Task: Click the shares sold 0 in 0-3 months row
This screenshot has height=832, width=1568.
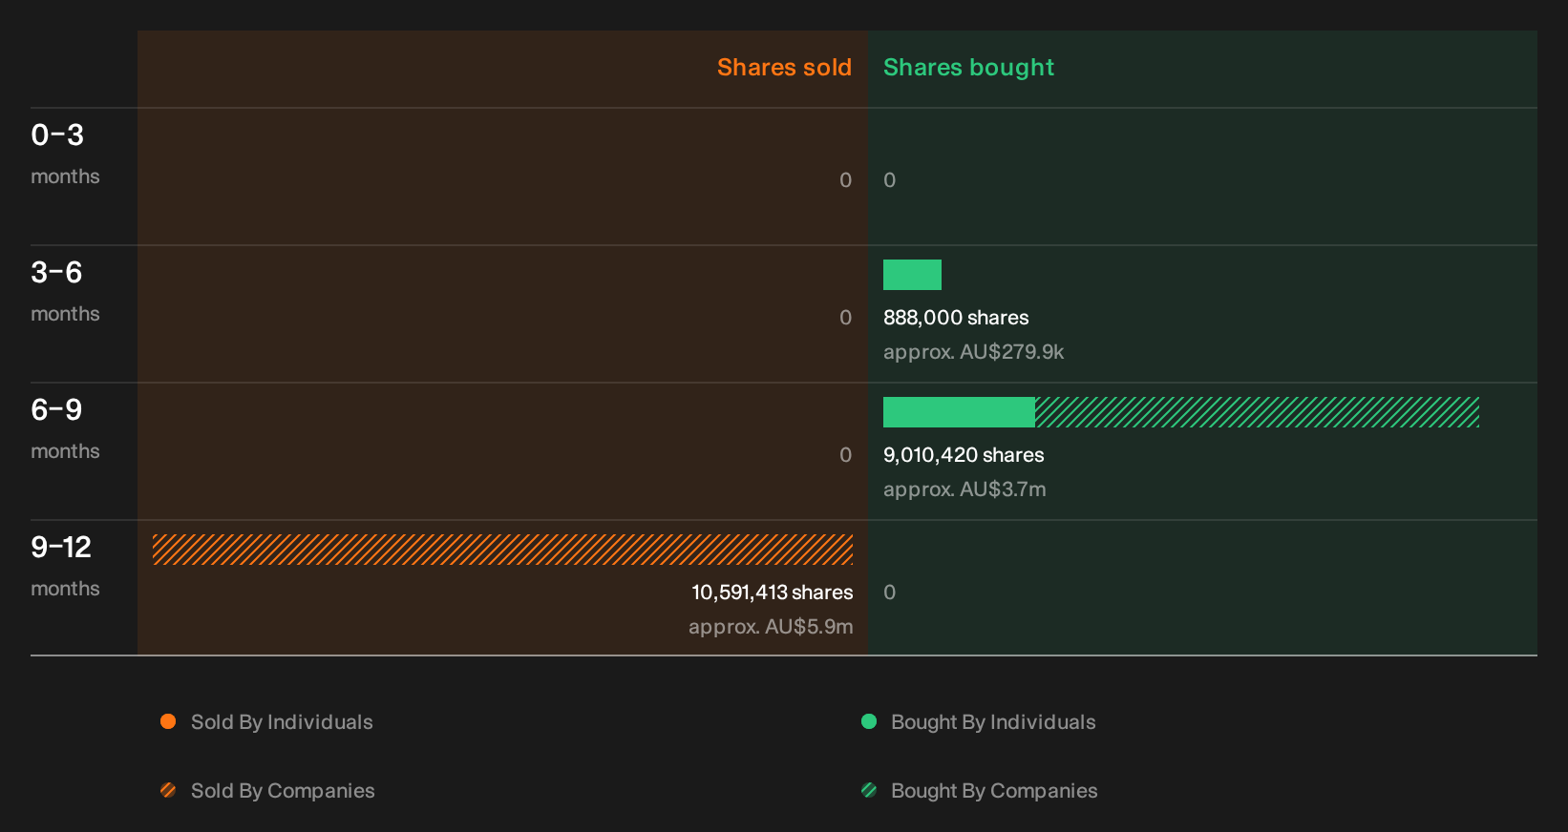Action: click(x=845, y=180)
